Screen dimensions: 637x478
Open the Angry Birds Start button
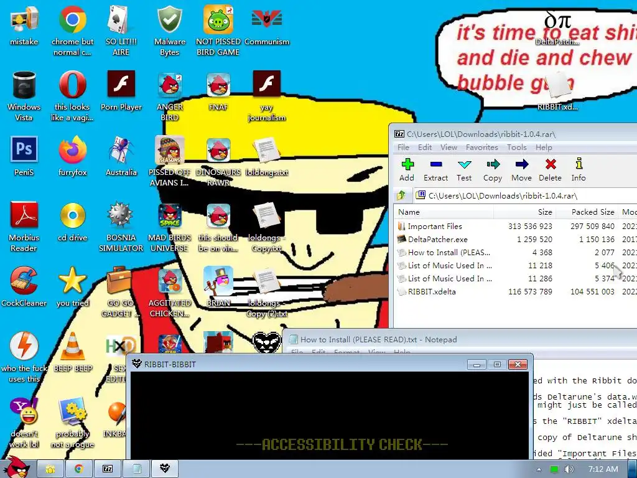point(17,467)
